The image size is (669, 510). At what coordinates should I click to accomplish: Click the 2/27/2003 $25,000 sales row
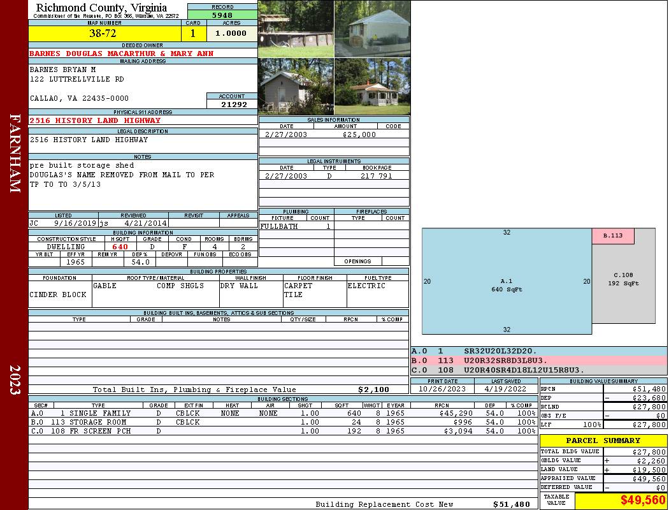333,135
